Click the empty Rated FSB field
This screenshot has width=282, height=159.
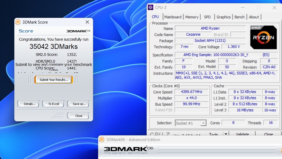point(191,110)
